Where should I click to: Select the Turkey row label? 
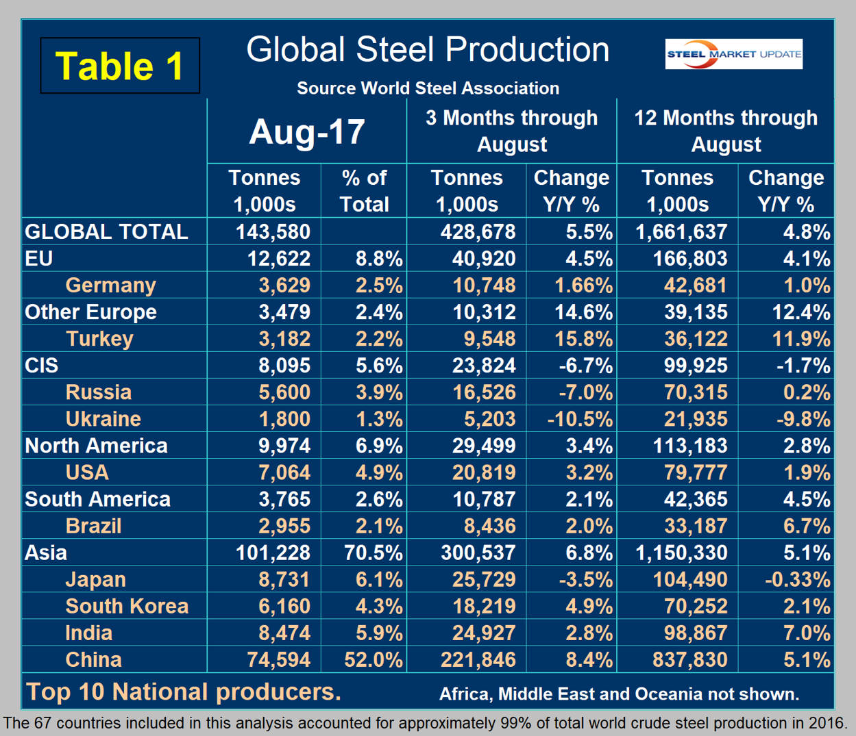(x=99, y=339)
